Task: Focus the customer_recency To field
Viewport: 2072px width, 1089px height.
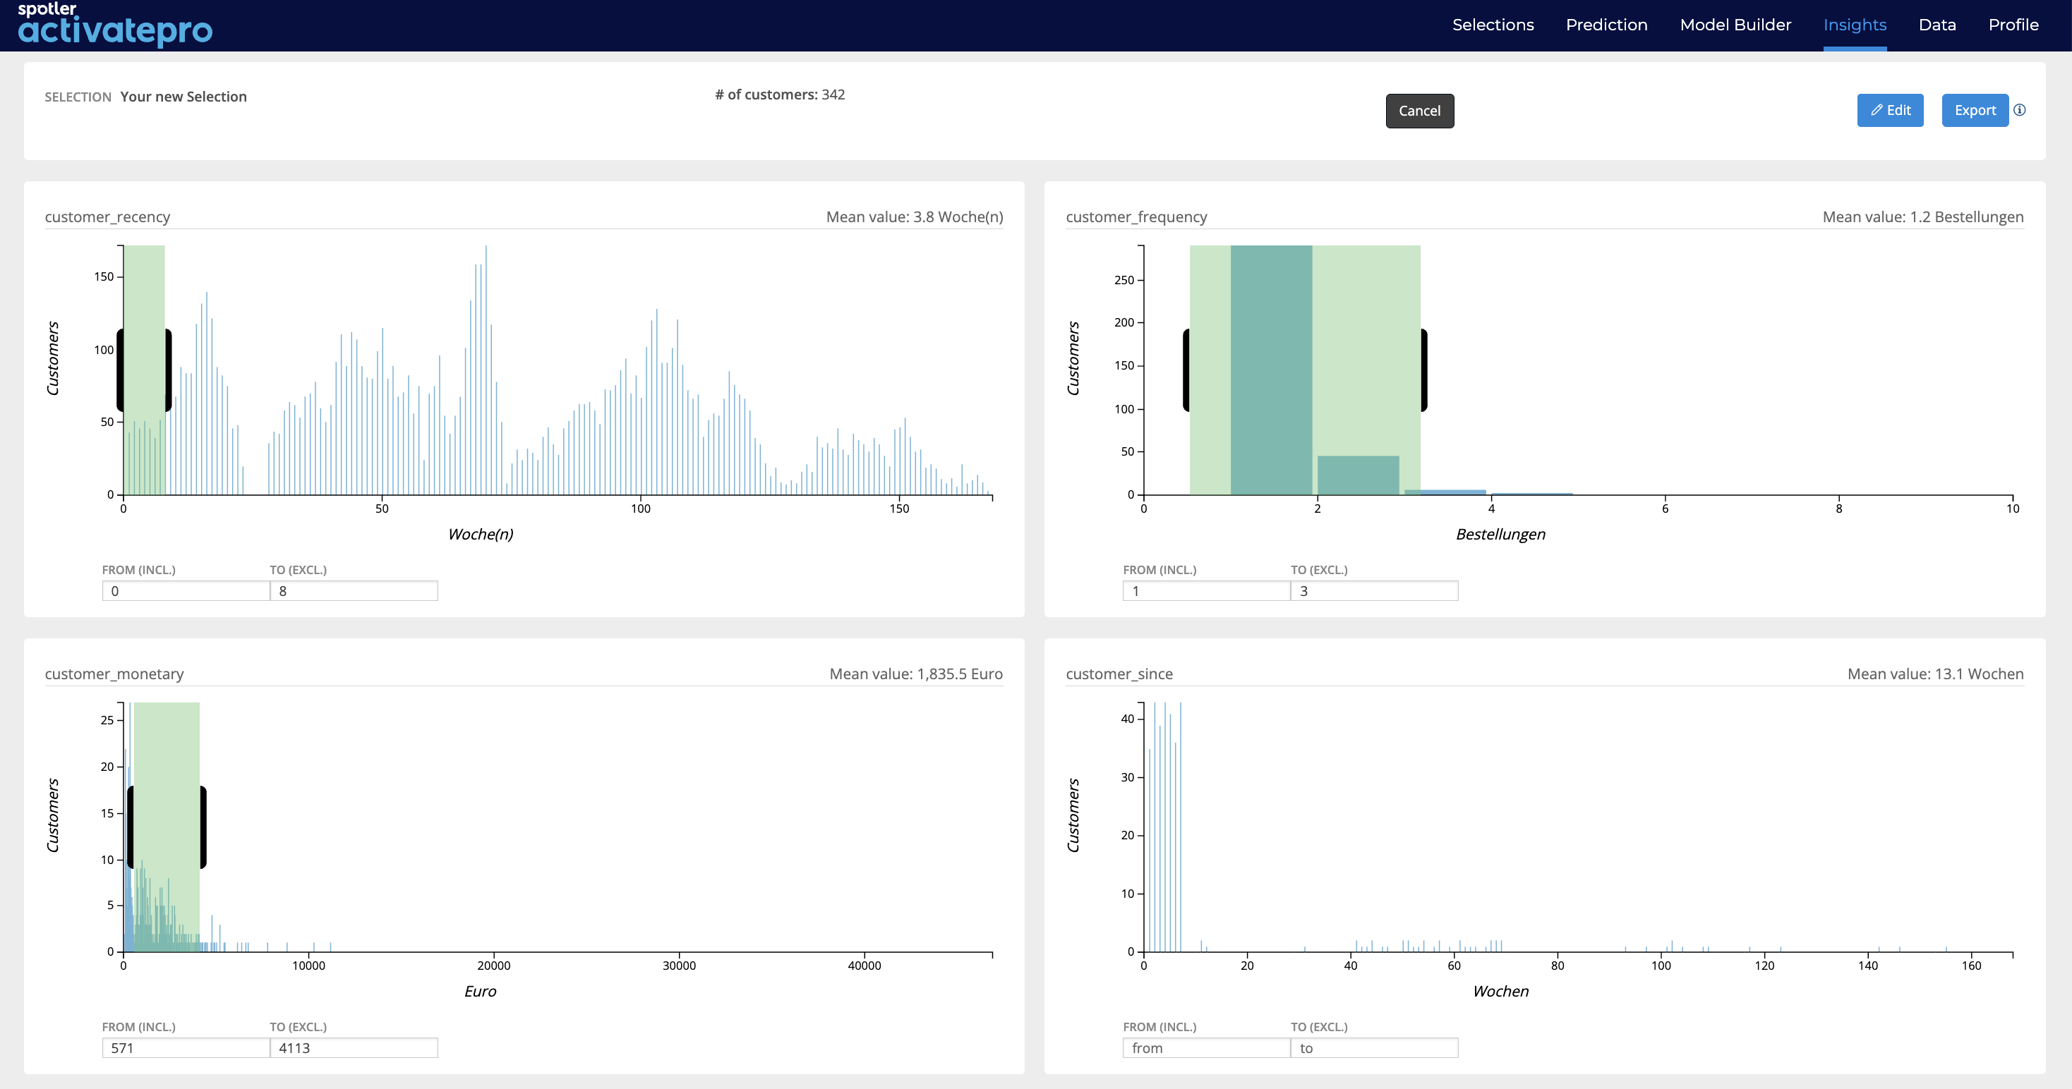Action: point(354,591)
